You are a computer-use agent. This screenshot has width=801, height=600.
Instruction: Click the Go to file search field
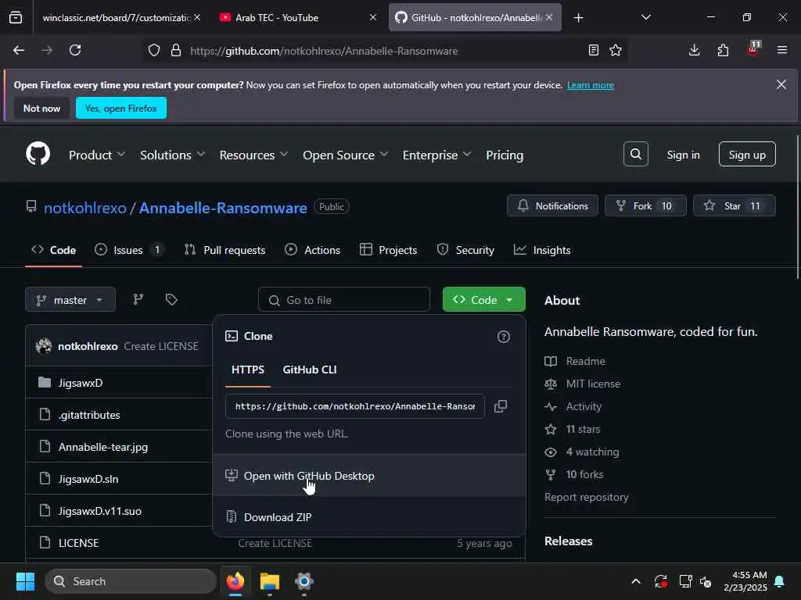(344, 299)
